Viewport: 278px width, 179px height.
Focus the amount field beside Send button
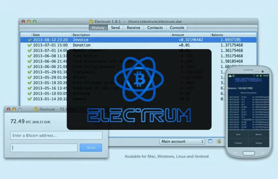44,148
